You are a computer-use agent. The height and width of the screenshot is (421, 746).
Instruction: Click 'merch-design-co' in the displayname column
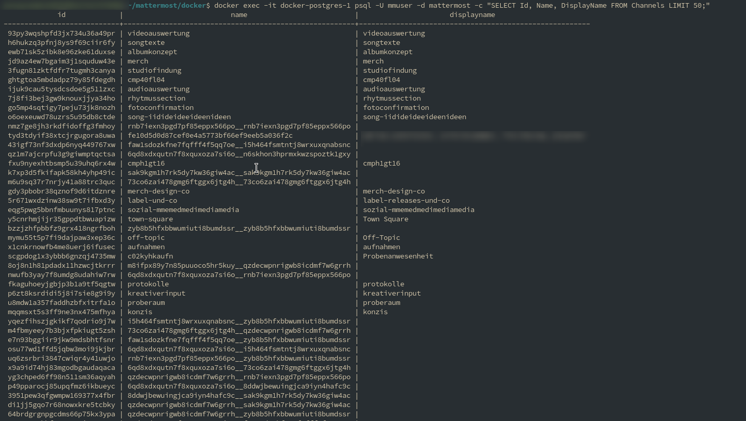(x=394, y=191)
